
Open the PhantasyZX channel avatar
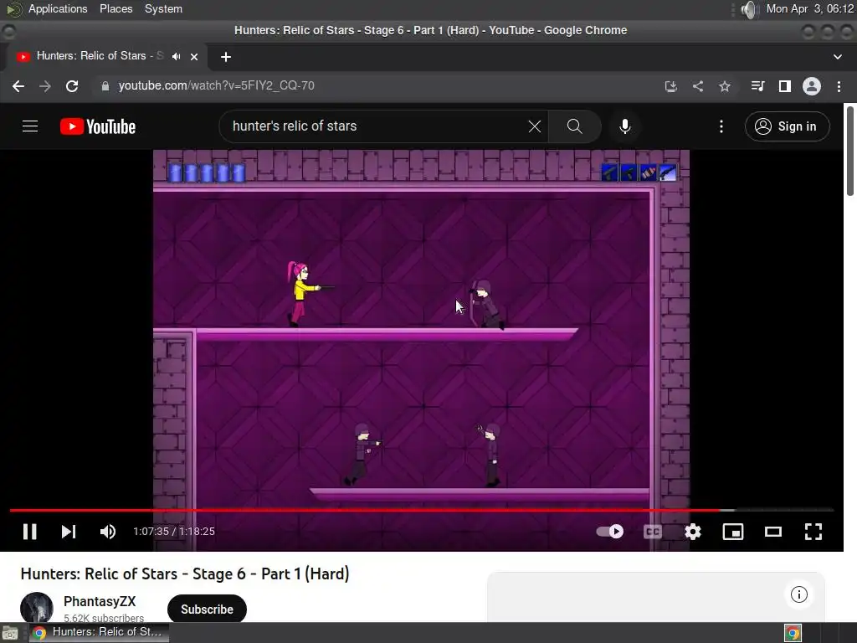click(x=37, y=607)
